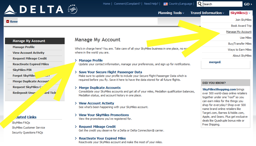Click the red arrow icon beside the name
Viewport: 256px width, 146px height.
point(8,22)
